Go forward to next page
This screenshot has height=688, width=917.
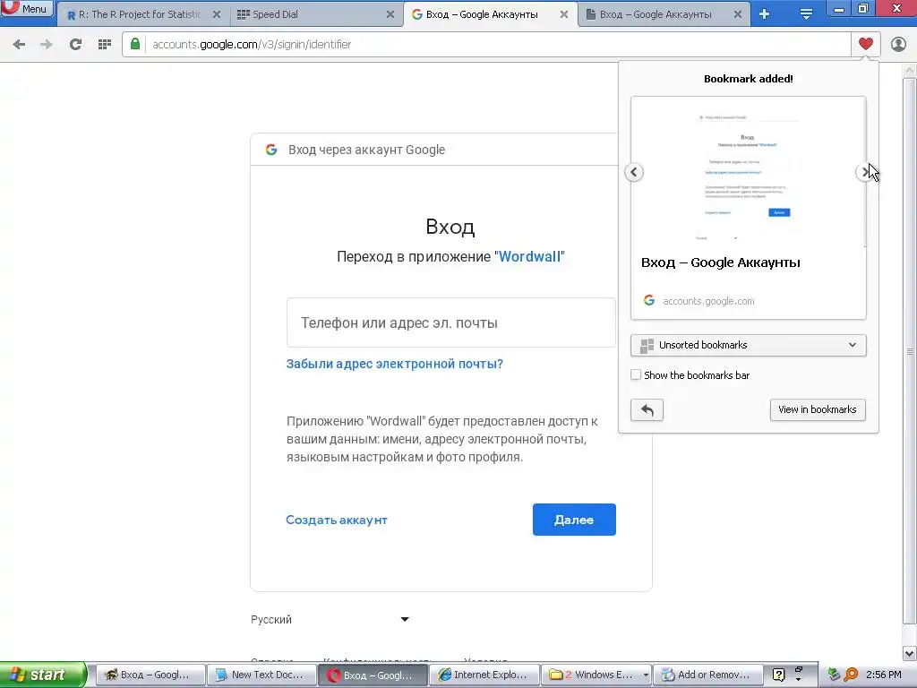(x=47, y=44)
